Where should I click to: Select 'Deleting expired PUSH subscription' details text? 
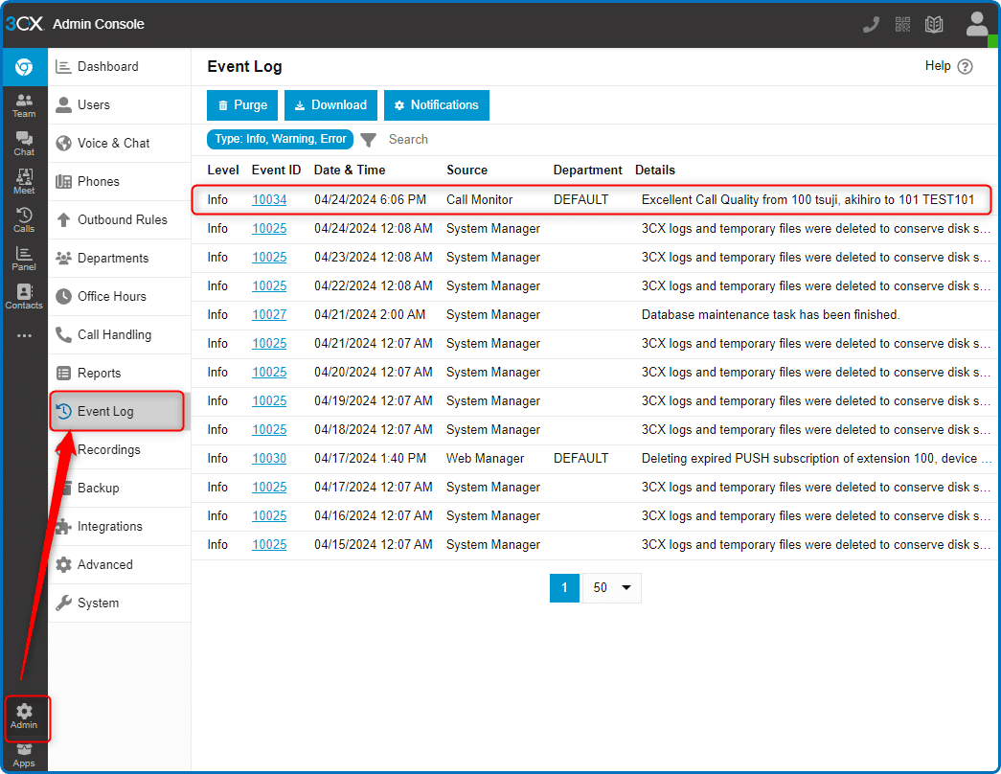point(816,459)
